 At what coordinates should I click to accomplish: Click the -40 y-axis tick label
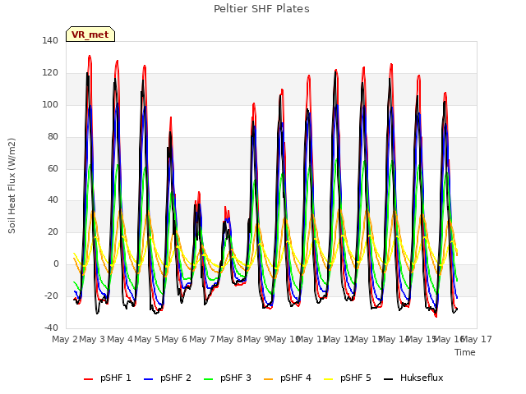point(51,328)
